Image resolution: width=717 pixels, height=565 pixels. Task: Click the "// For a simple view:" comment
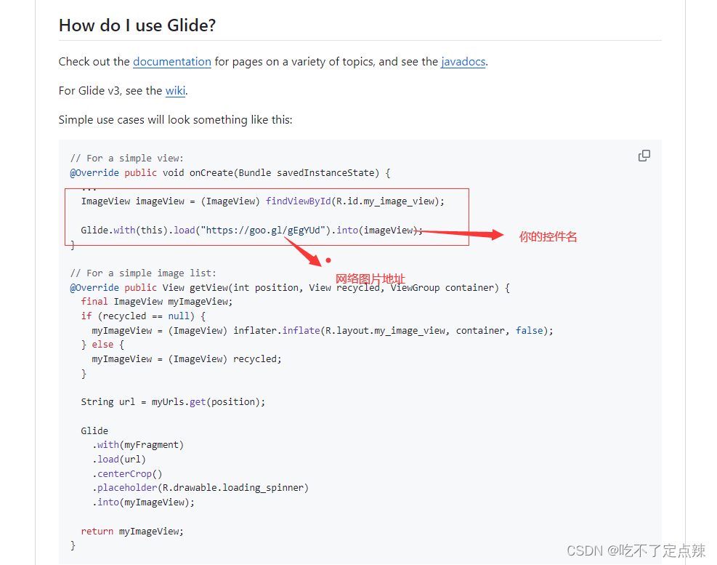point(126,159)
